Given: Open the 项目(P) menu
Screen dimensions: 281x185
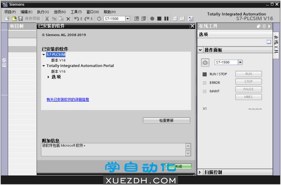Looking at the screenshot, I should [x=10, y=12].
